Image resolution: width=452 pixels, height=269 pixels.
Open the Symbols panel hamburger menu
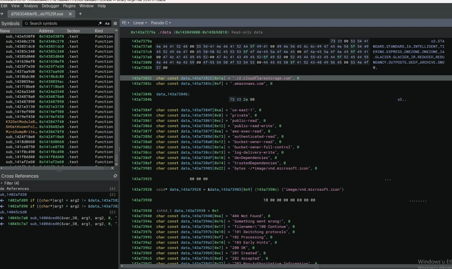(x=115, y=23)
